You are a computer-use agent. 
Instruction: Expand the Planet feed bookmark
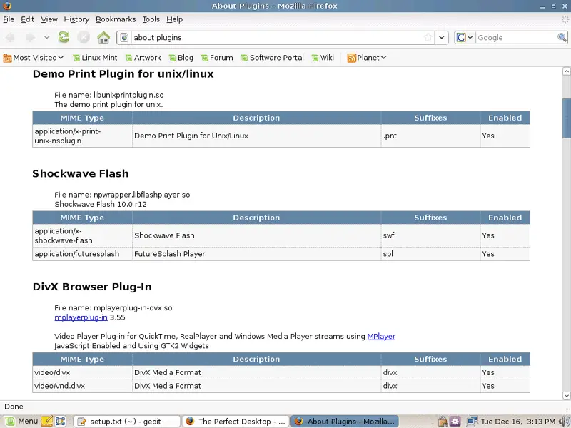(367, 58)
